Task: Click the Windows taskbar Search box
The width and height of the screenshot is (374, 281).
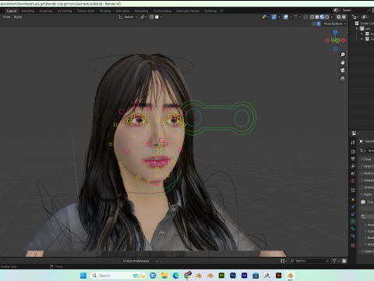Action: [118, 276]
